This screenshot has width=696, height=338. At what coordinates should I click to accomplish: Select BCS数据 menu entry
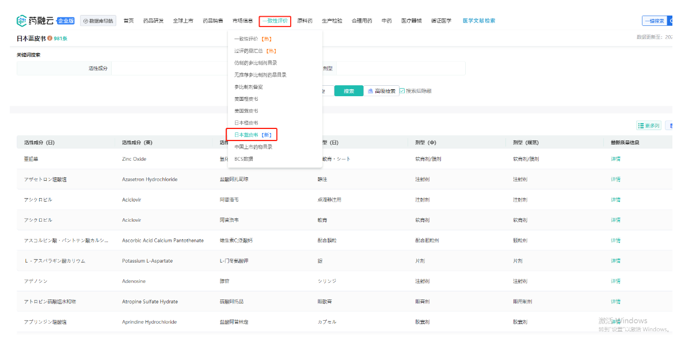point(244,159)
